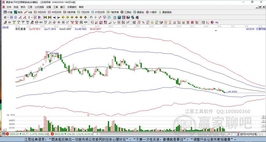Click the Dn=48.7602 value
The image size is (266, 142).
coord(81,29)
